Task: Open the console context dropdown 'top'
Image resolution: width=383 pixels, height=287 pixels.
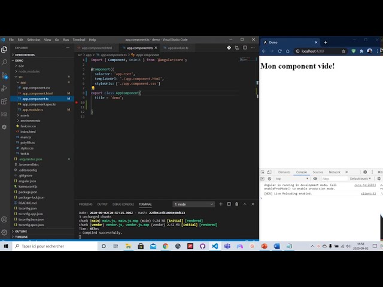Action: [x=292, y=179]
